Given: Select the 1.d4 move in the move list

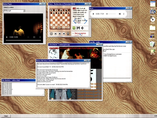Looking at the screenshot, I should [74, 8].
